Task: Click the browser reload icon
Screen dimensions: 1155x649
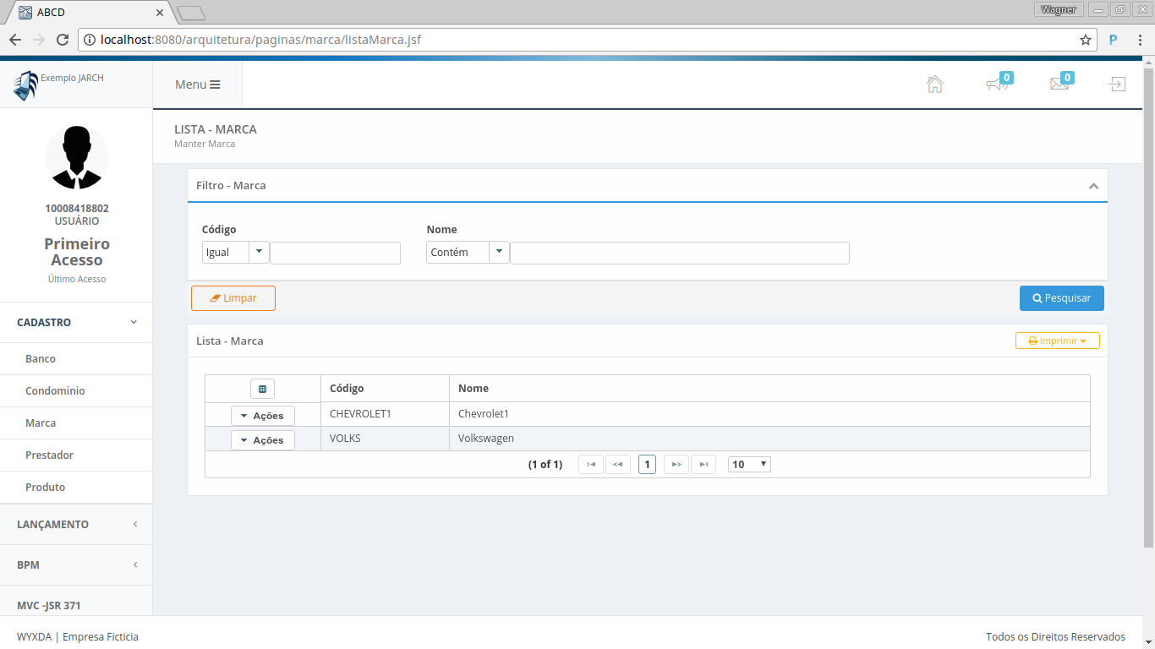Action: point(62,40)
